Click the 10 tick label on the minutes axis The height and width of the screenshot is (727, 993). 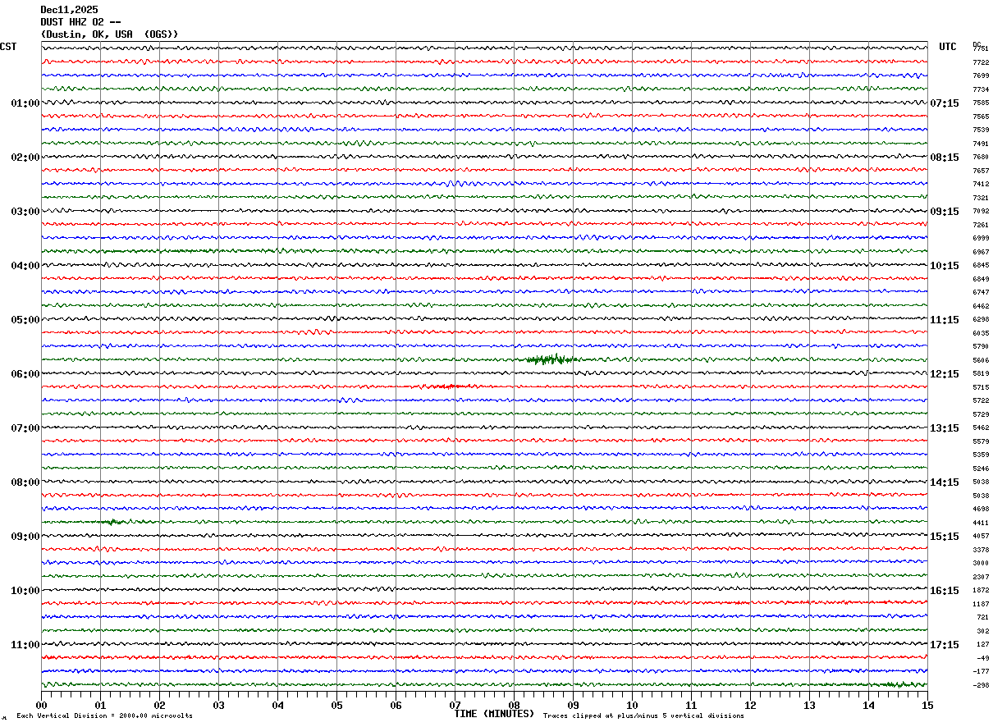click(x=632, y=705)
